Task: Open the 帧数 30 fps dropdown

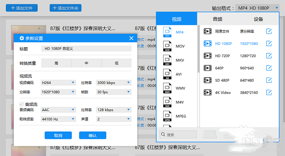Action: [114, 92]
